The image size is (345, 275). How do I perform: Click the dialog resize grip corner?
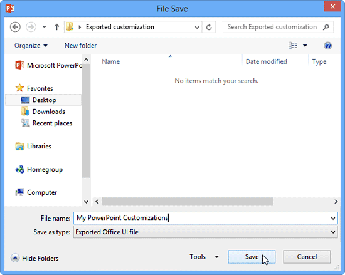tap(337, 267)
